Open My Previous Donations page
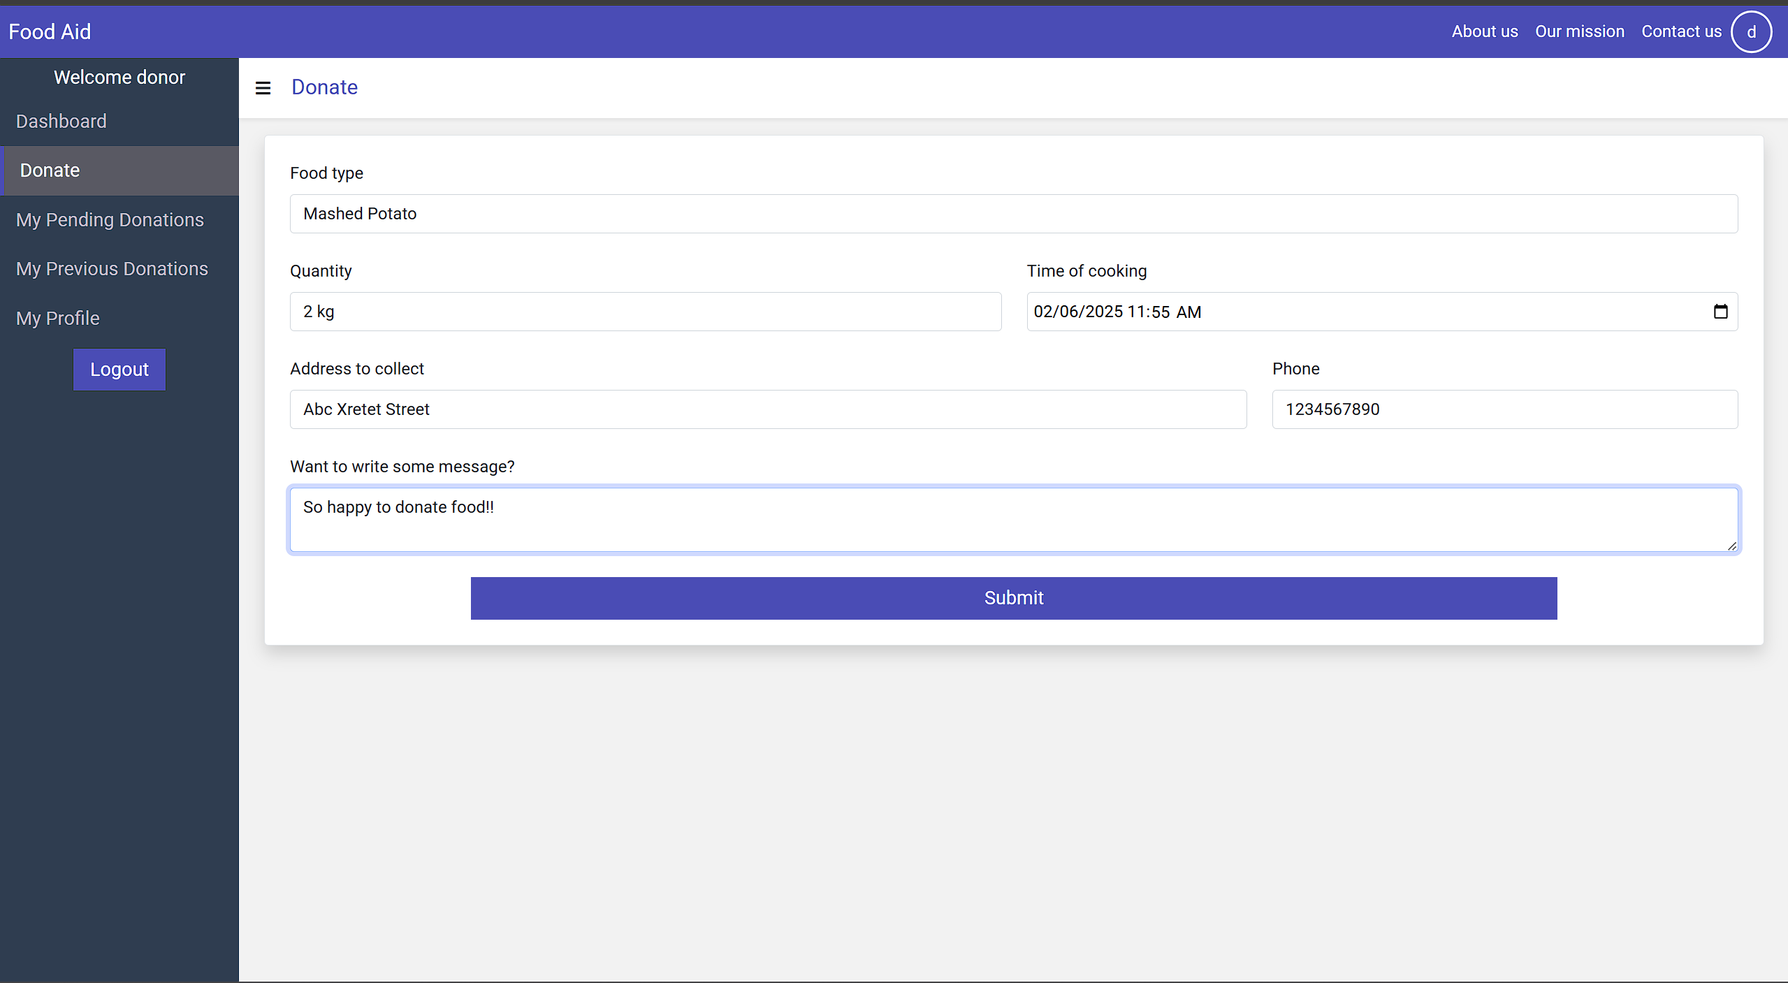This screenshot has width=1788, height=983. pyautogui.click(x=112, y=269)
